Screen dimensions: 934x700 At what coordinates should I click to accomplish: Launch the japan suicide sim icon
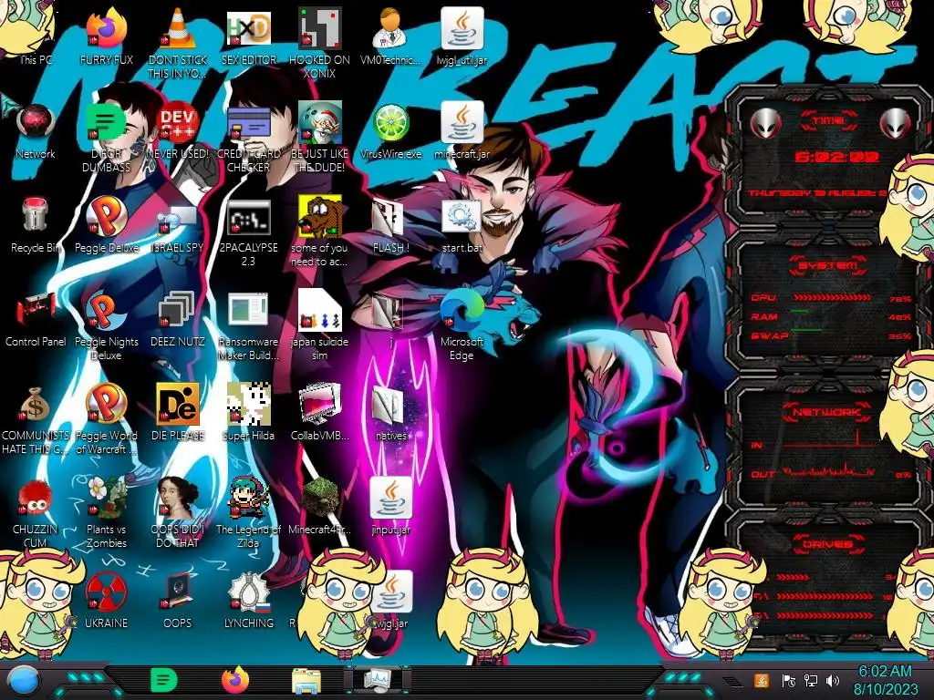(320, 325)
